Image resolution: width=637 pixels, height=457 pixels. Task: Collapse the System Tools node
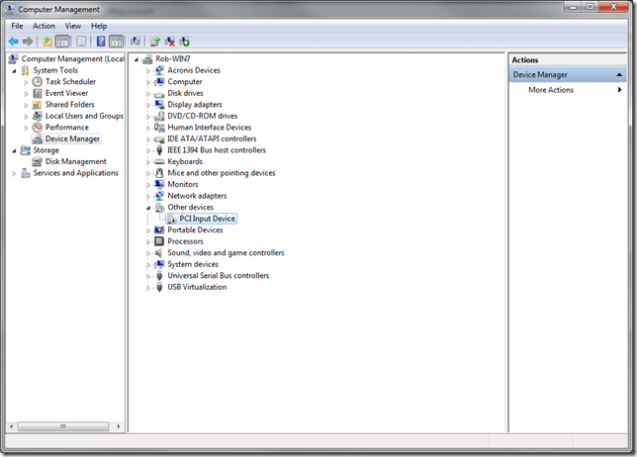coord(14,71)
